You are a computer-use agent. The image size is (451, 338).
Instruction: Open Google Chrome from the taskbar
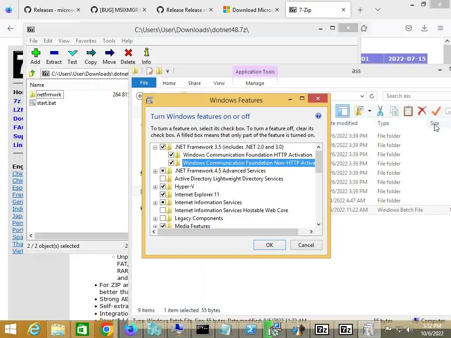(107, 329)
